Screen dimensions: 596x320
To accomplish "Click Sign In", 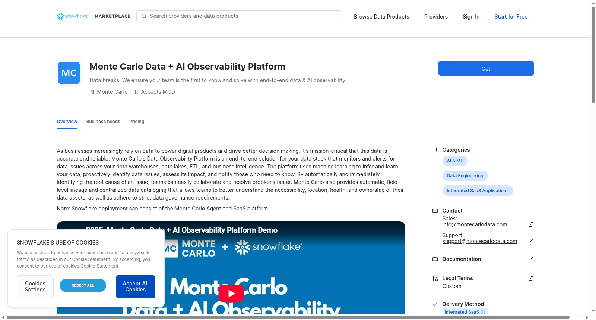I will [471, 17].
